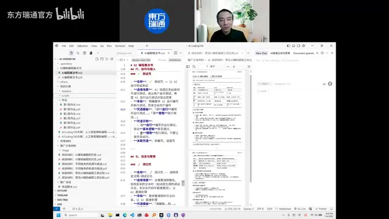Click UTF-8 encoding in status bar
Screen dimensions: 389x219
point(260,209)
